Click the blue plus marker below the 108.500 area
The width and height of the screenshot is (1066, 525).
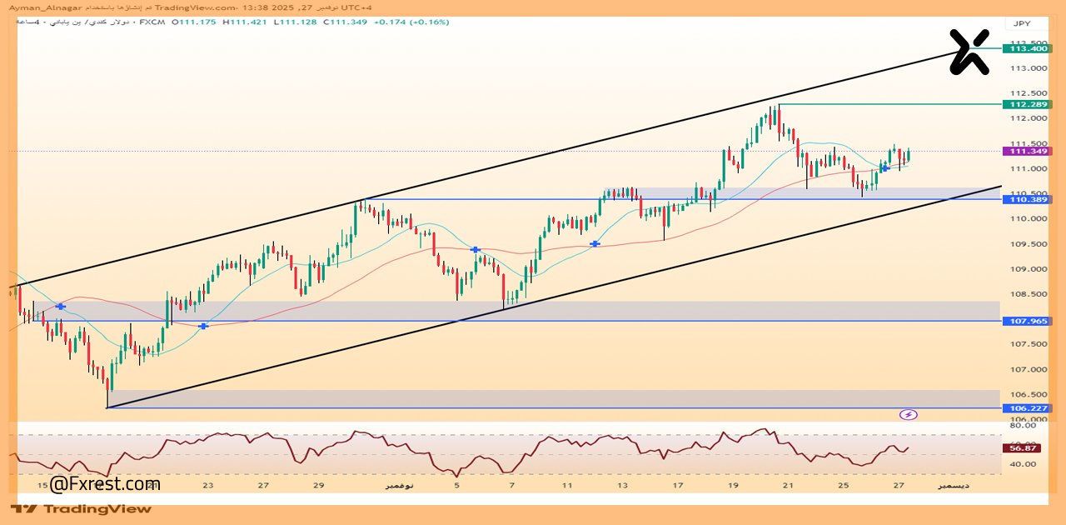pos(202,327)
